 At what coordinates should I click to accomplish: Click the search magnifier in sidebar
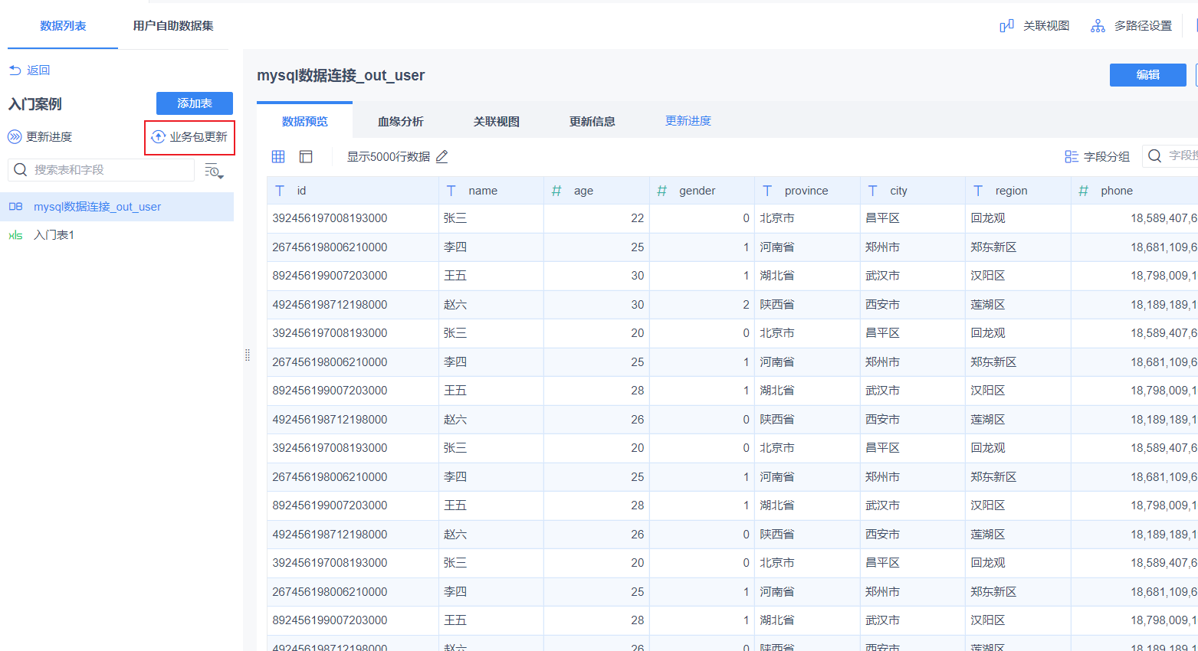(x=21, y=169)
